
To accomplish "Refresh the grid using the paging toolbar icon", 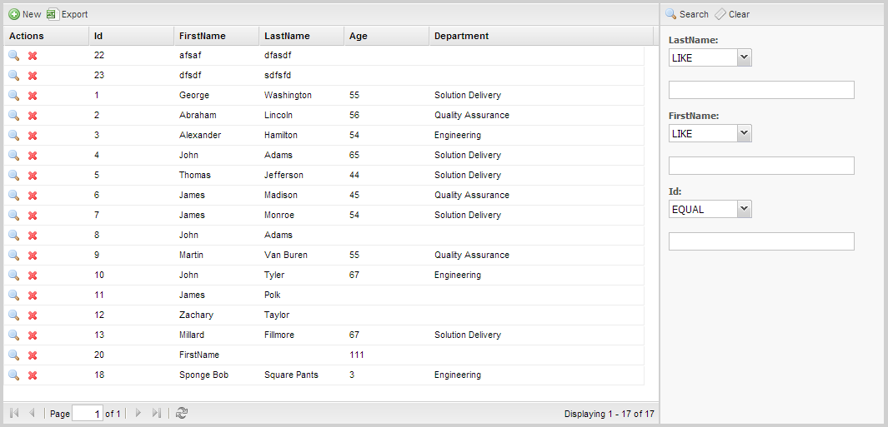I will coord(181,414).
